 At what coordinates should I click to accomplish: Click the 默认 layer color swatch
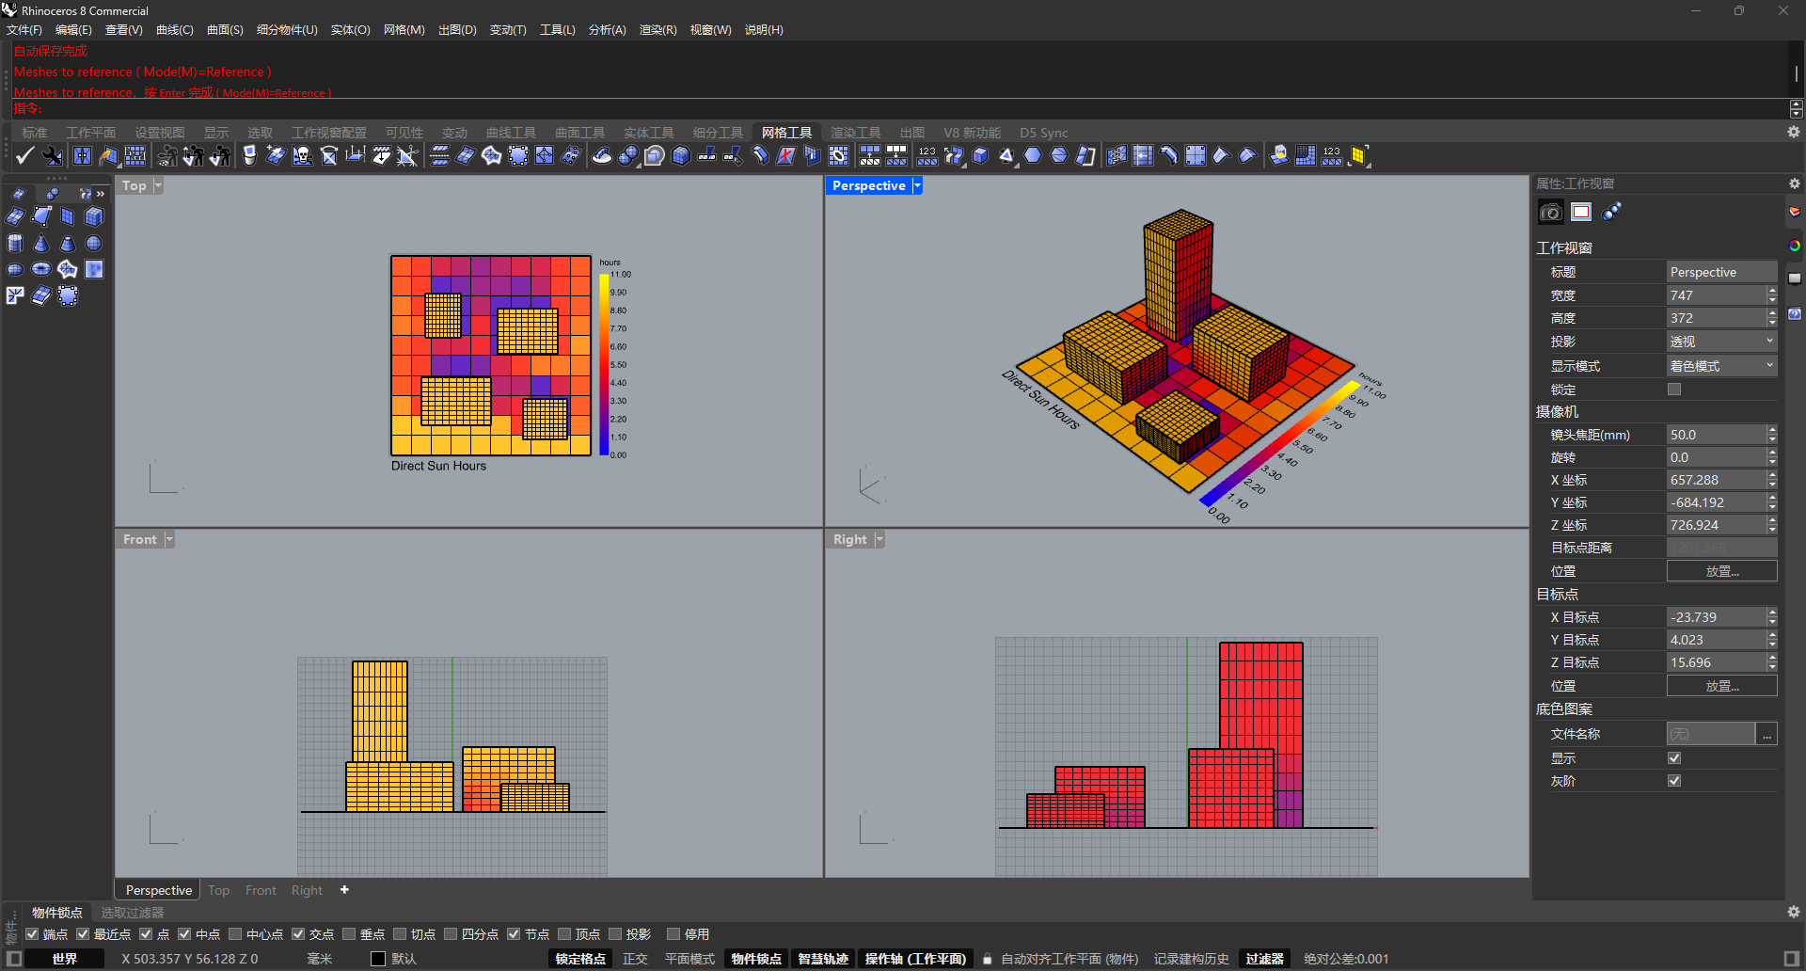(x=378, y=959)
